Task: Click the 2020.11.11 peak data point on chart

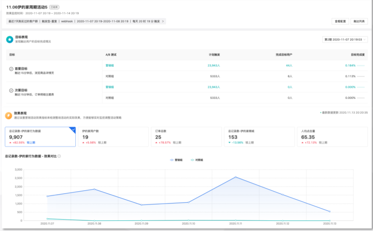Action: pos(236,177)
